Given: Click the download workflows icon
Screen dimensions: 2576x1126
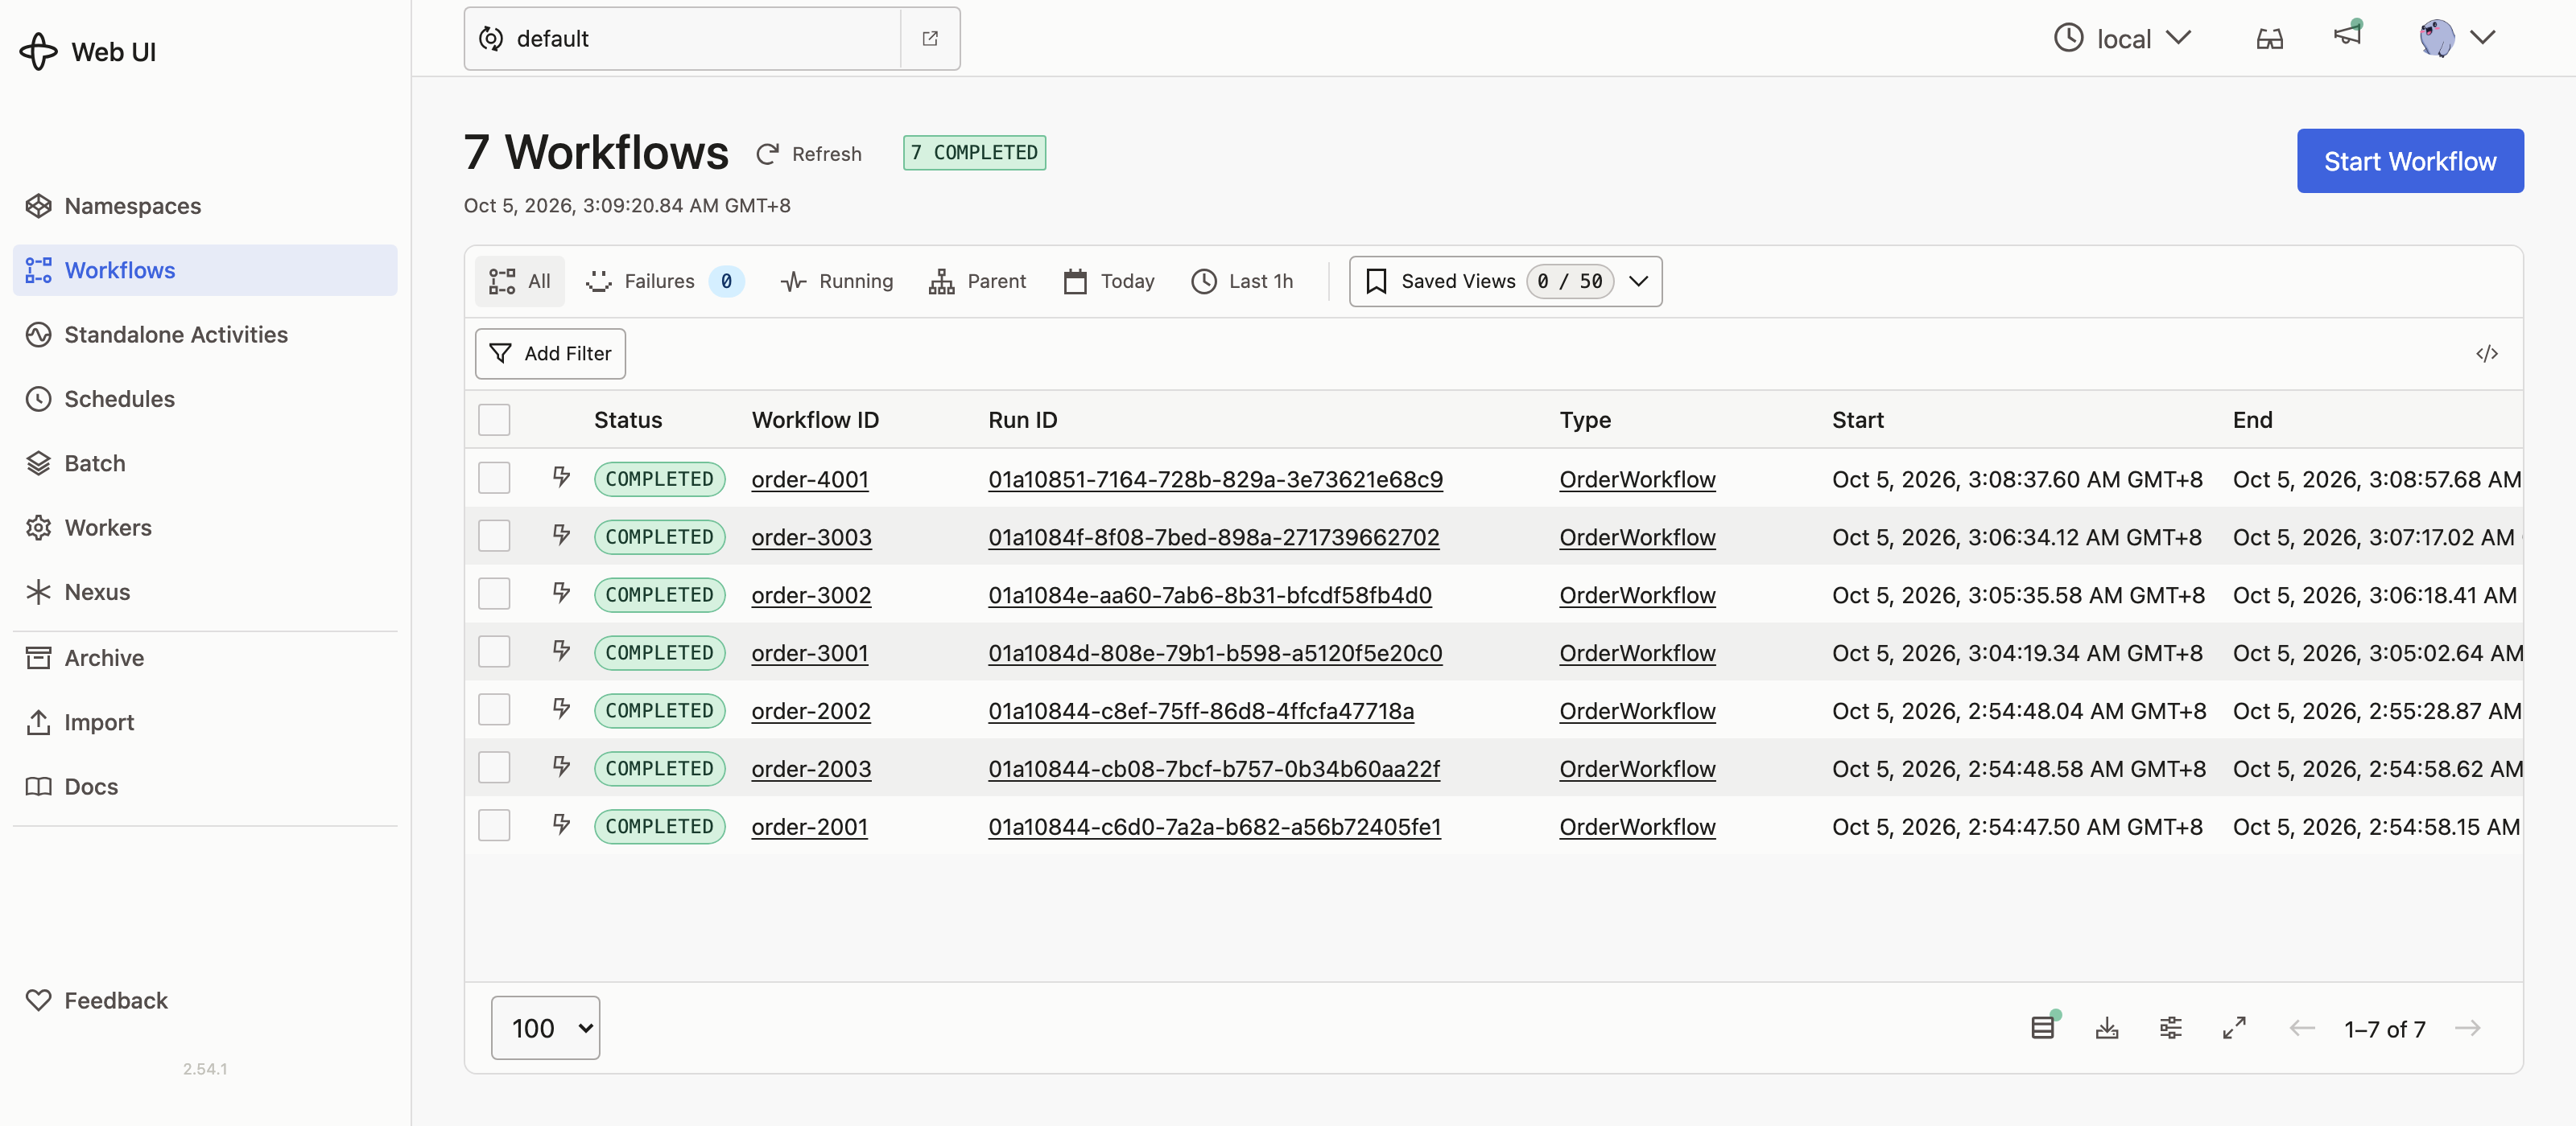Looking at the screenshot, I should (2106, 1028).
